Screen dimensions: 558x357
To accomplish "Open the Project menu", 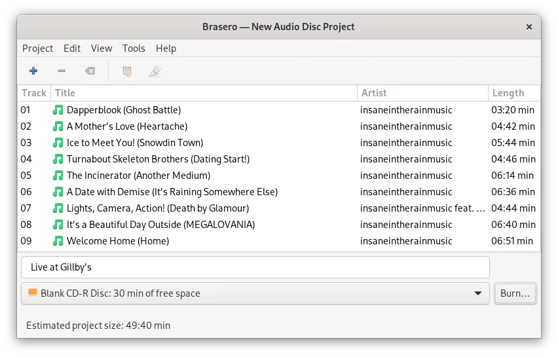I will click(x=37, y=48).
